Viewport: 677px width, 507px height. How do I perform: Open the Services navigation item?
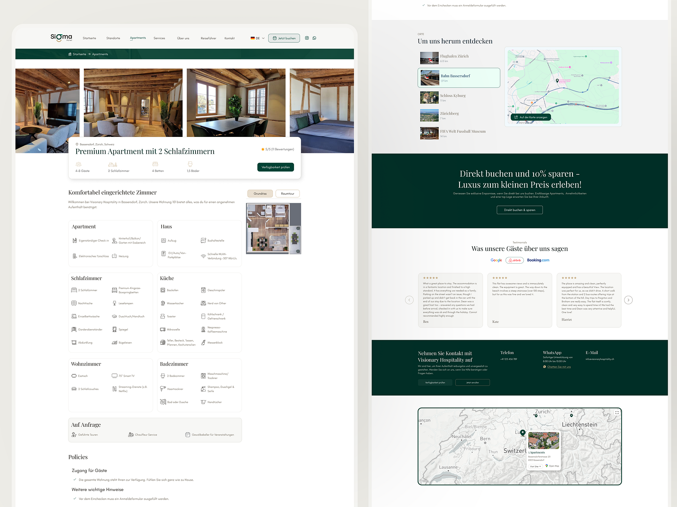160,38
